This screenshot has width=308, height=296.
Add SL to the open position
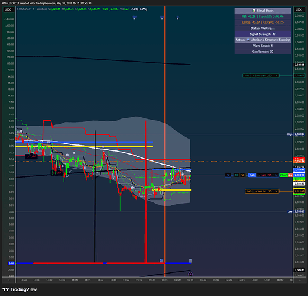(242, 175)
